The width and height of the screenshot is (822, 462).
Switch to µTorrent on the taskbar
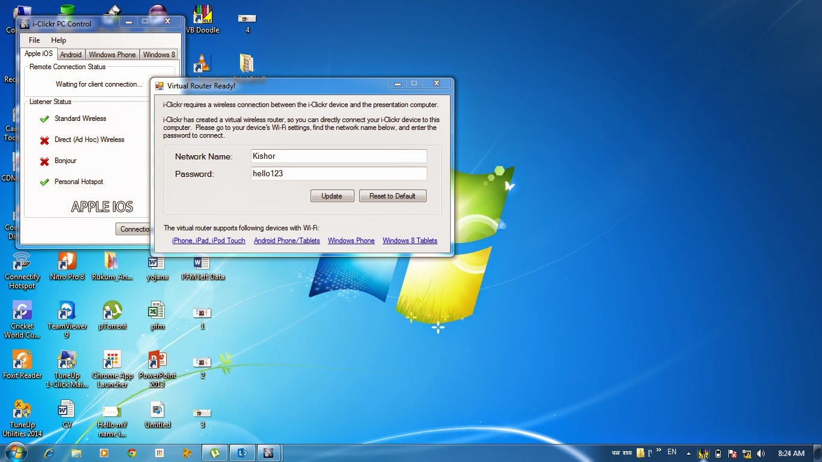(215, 453)
